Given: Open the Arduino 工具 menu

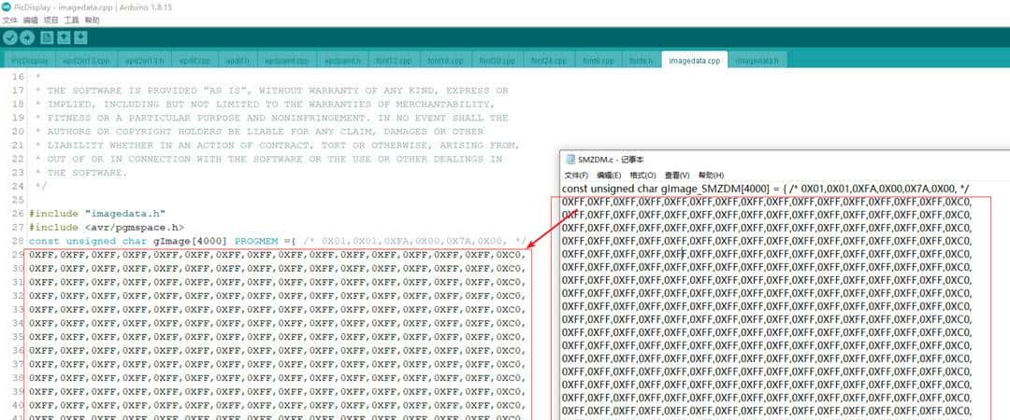Looking at the screenshot, I should point(72,20).
